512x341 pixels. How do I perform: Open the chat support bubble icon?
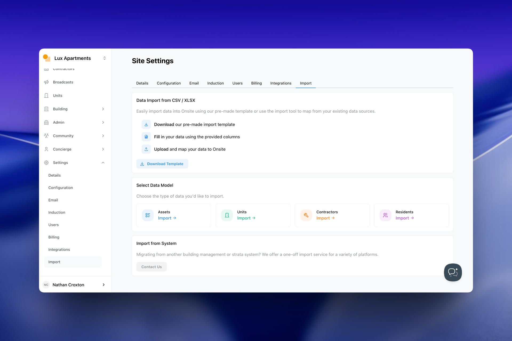click(453, 272)
